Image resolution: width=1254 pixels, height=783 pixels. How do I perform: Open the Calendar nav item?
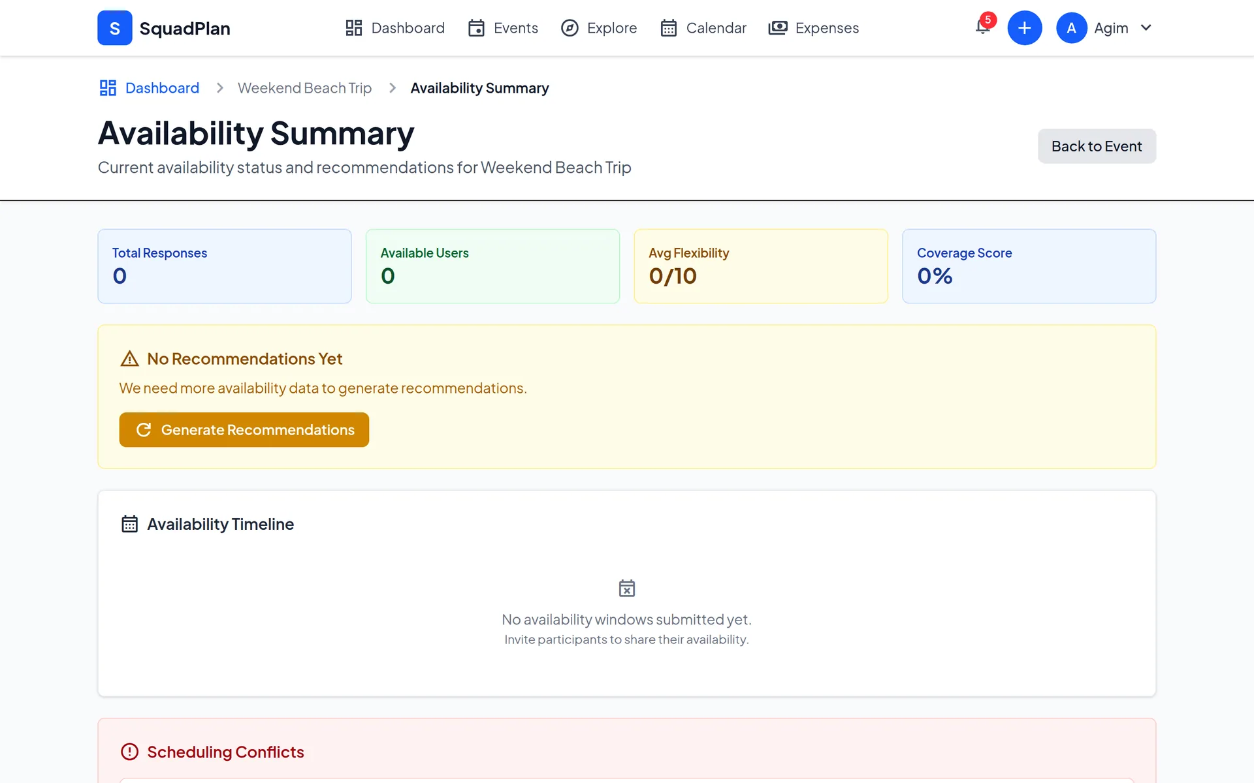(703, 28)
